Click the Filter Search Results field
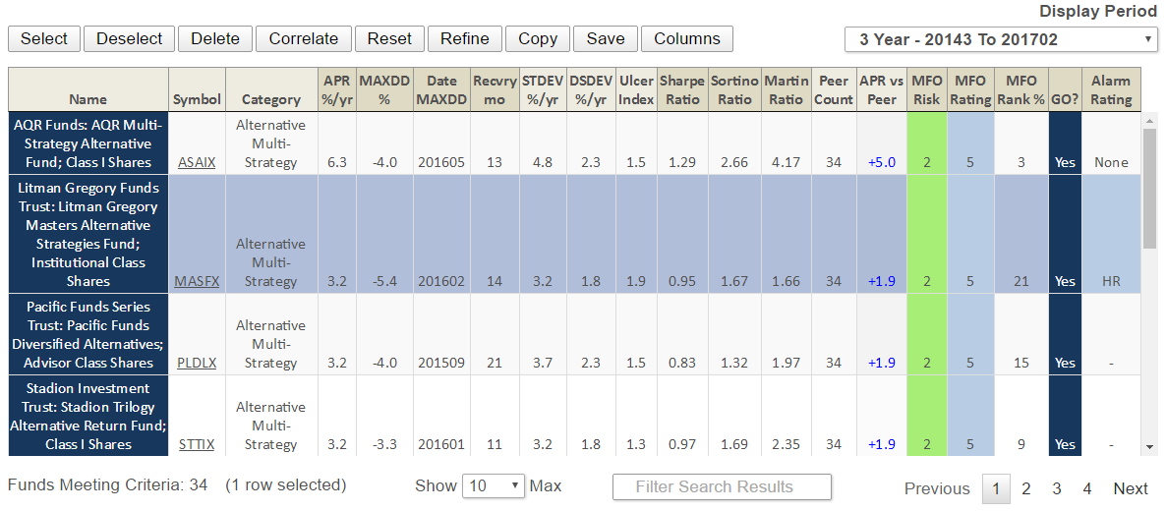This screenshot has height=511, width=1166. 722,486
